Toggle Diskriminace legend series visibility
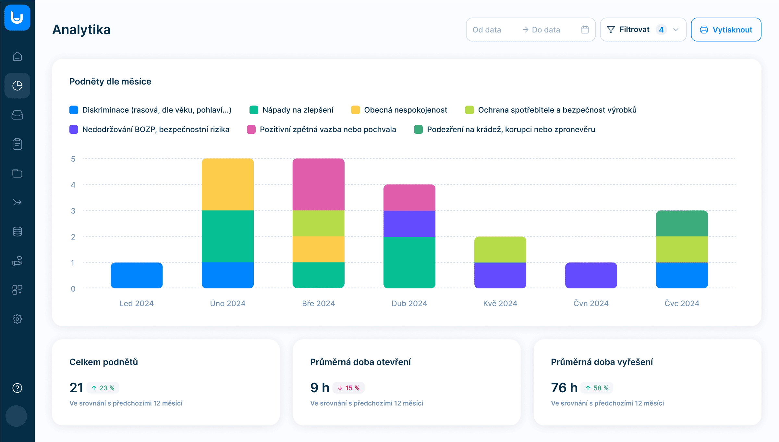The width and height of the screenshot is (779, 442). [157, 110]
